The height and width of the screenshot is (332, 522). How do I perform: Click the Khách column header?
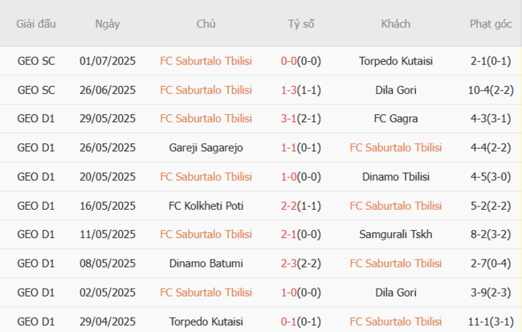(x=395, y=24)
